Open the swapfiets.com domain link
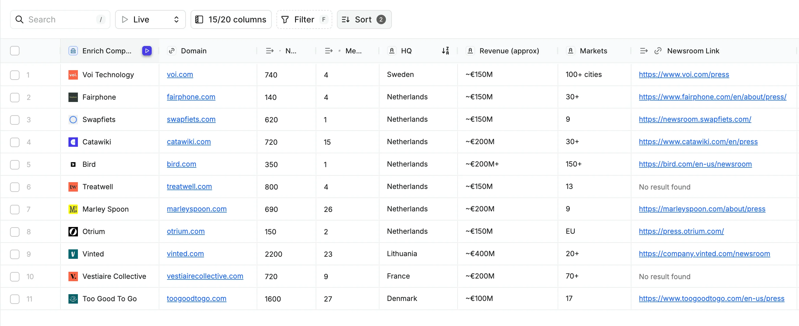Image resolution: width=799 pixels, height=326 pixels. coord(191,119)
